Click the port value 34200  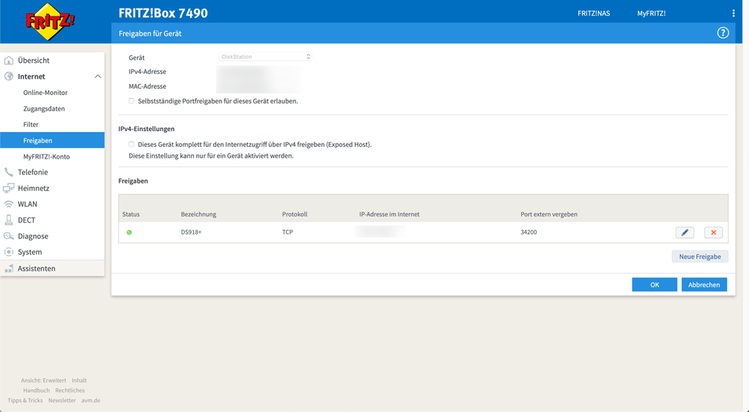(x=529, y=232)
